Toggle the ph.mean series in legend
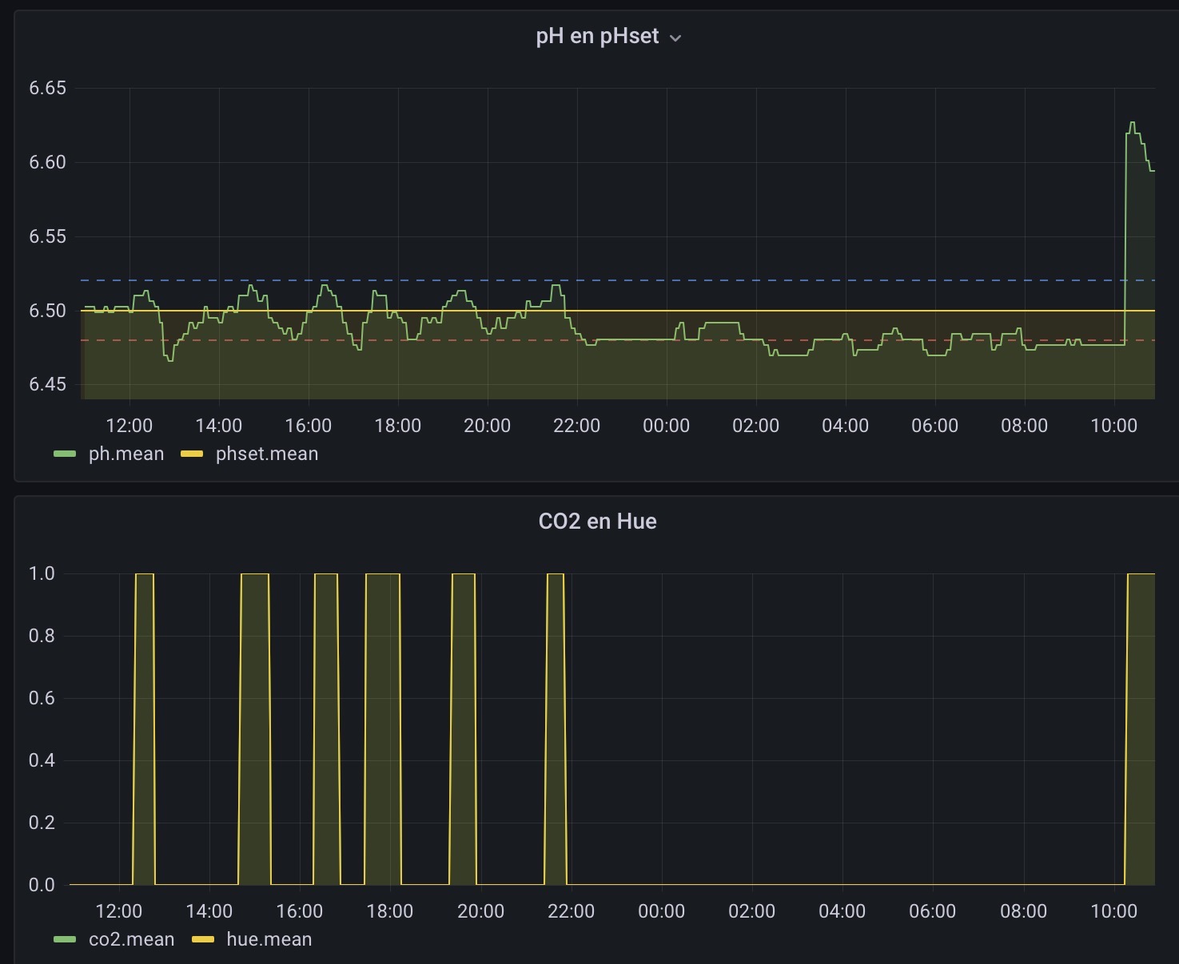 pyautogui.click(x=125, y=454)
